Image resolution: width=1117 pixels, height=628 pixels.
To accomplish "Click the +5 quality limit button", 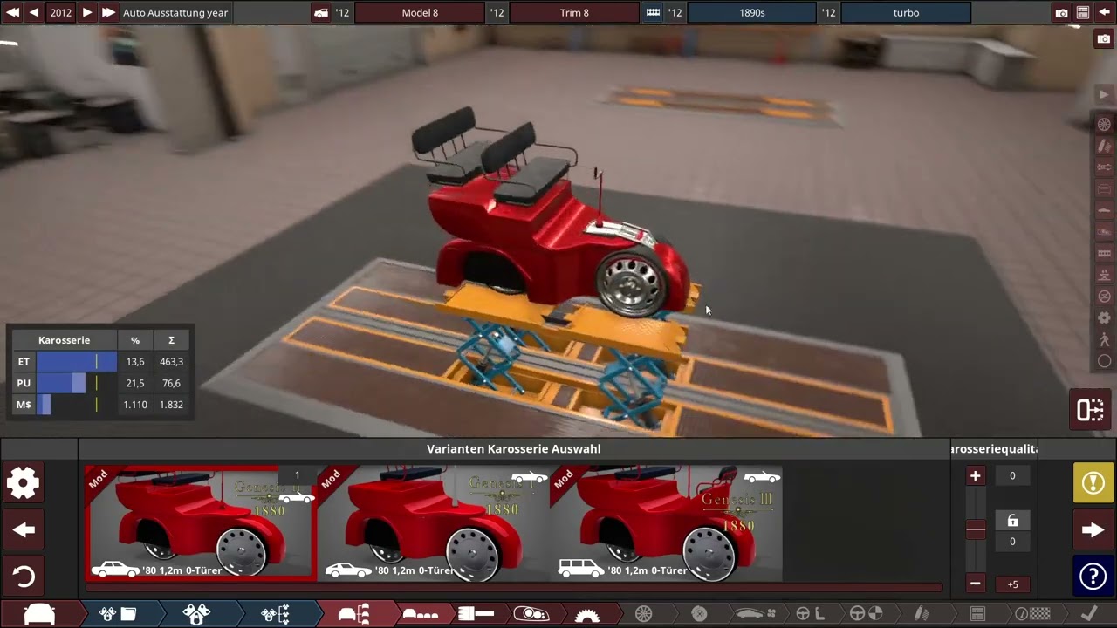I will tap(1012, 584).
